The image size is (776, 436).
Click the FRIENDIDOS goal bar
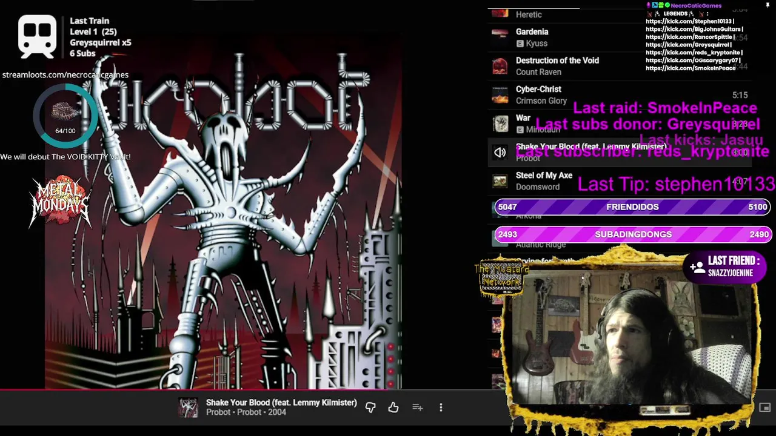pyautogui.click(x=633, y=207)
